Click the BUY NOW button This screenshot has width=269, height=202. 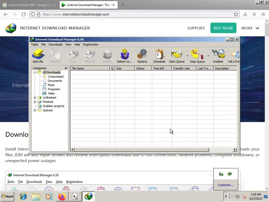[223, 28]
